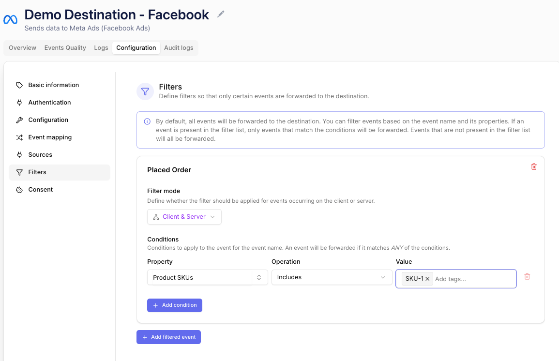This screenshot has height=361, width=559.
Task: Switch to the Audit logs tab
Action: click(179, 48)
